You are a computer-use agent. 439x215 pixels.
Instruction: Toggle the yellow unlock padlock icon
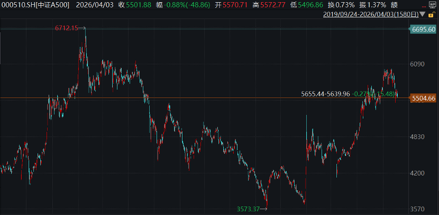click(x=431, y=15)
